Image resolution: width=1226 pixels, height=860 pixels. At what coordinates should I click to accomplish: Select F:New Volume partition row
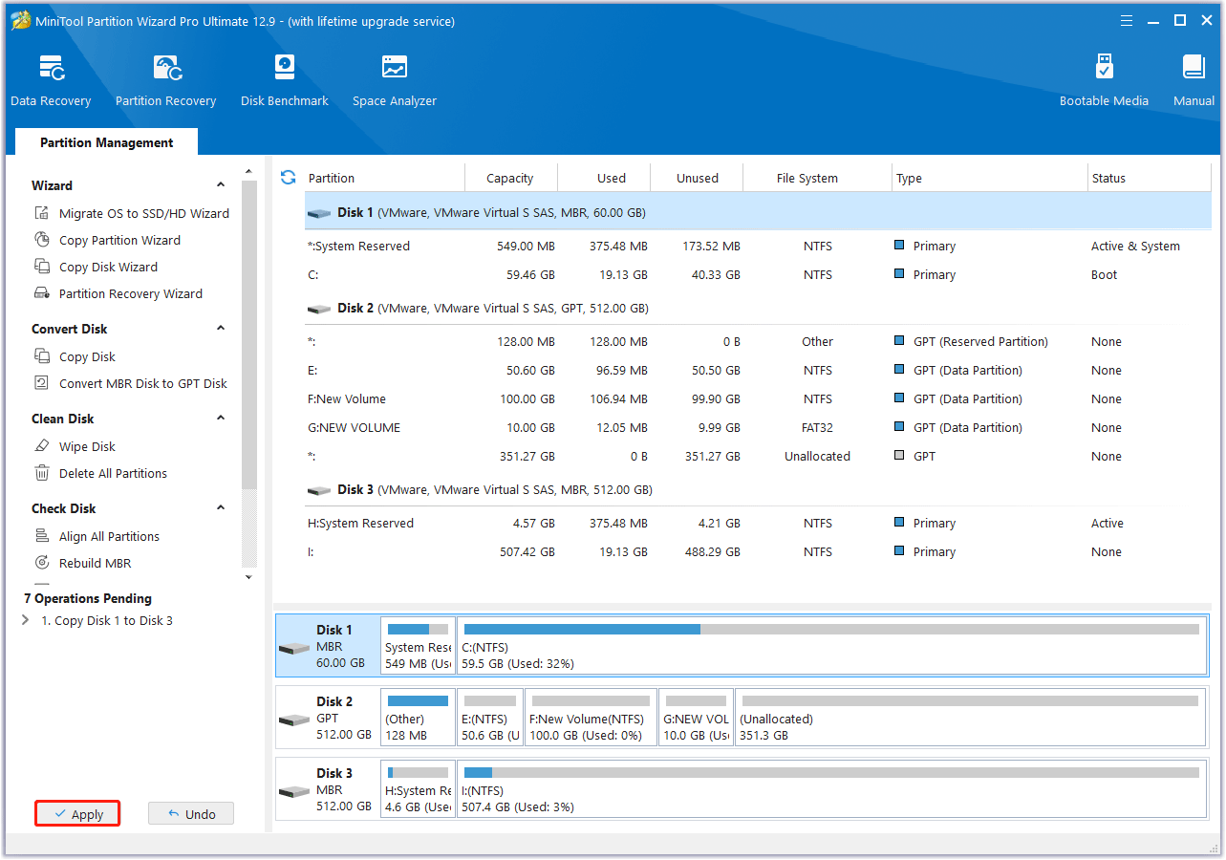(758, 398)
